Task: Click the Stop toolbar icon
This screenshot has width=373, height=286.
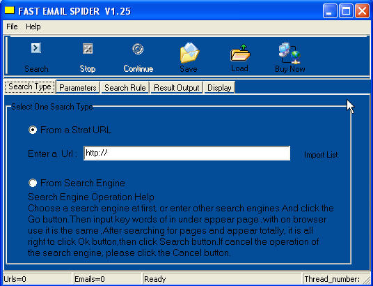Action: (88, 49)
